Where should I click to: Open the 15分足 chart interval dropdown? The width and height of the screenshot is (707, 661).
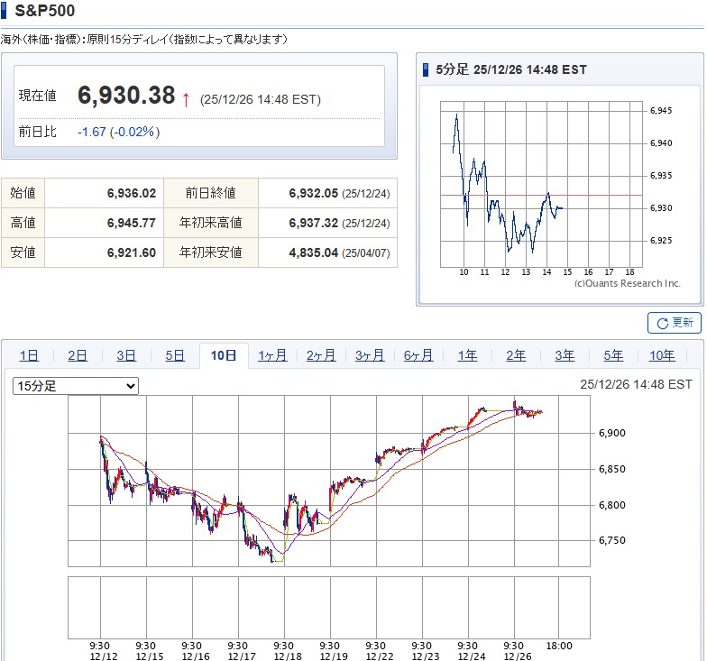(x=76, y=386)
